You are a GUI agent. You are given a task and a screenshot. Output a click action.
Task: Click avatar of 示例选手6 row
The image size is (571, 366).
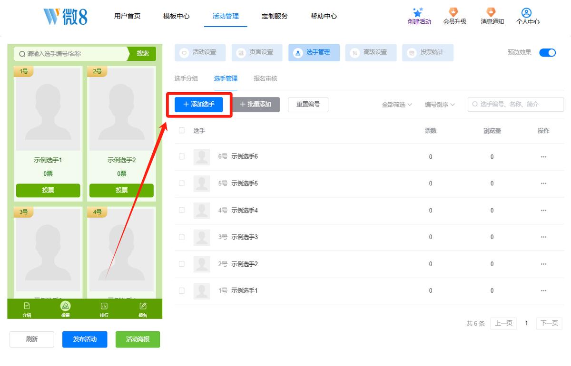click(202, 157)
